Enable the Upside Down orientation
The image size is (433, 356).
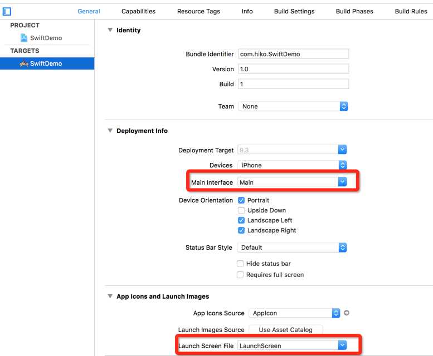click(241, 210)
